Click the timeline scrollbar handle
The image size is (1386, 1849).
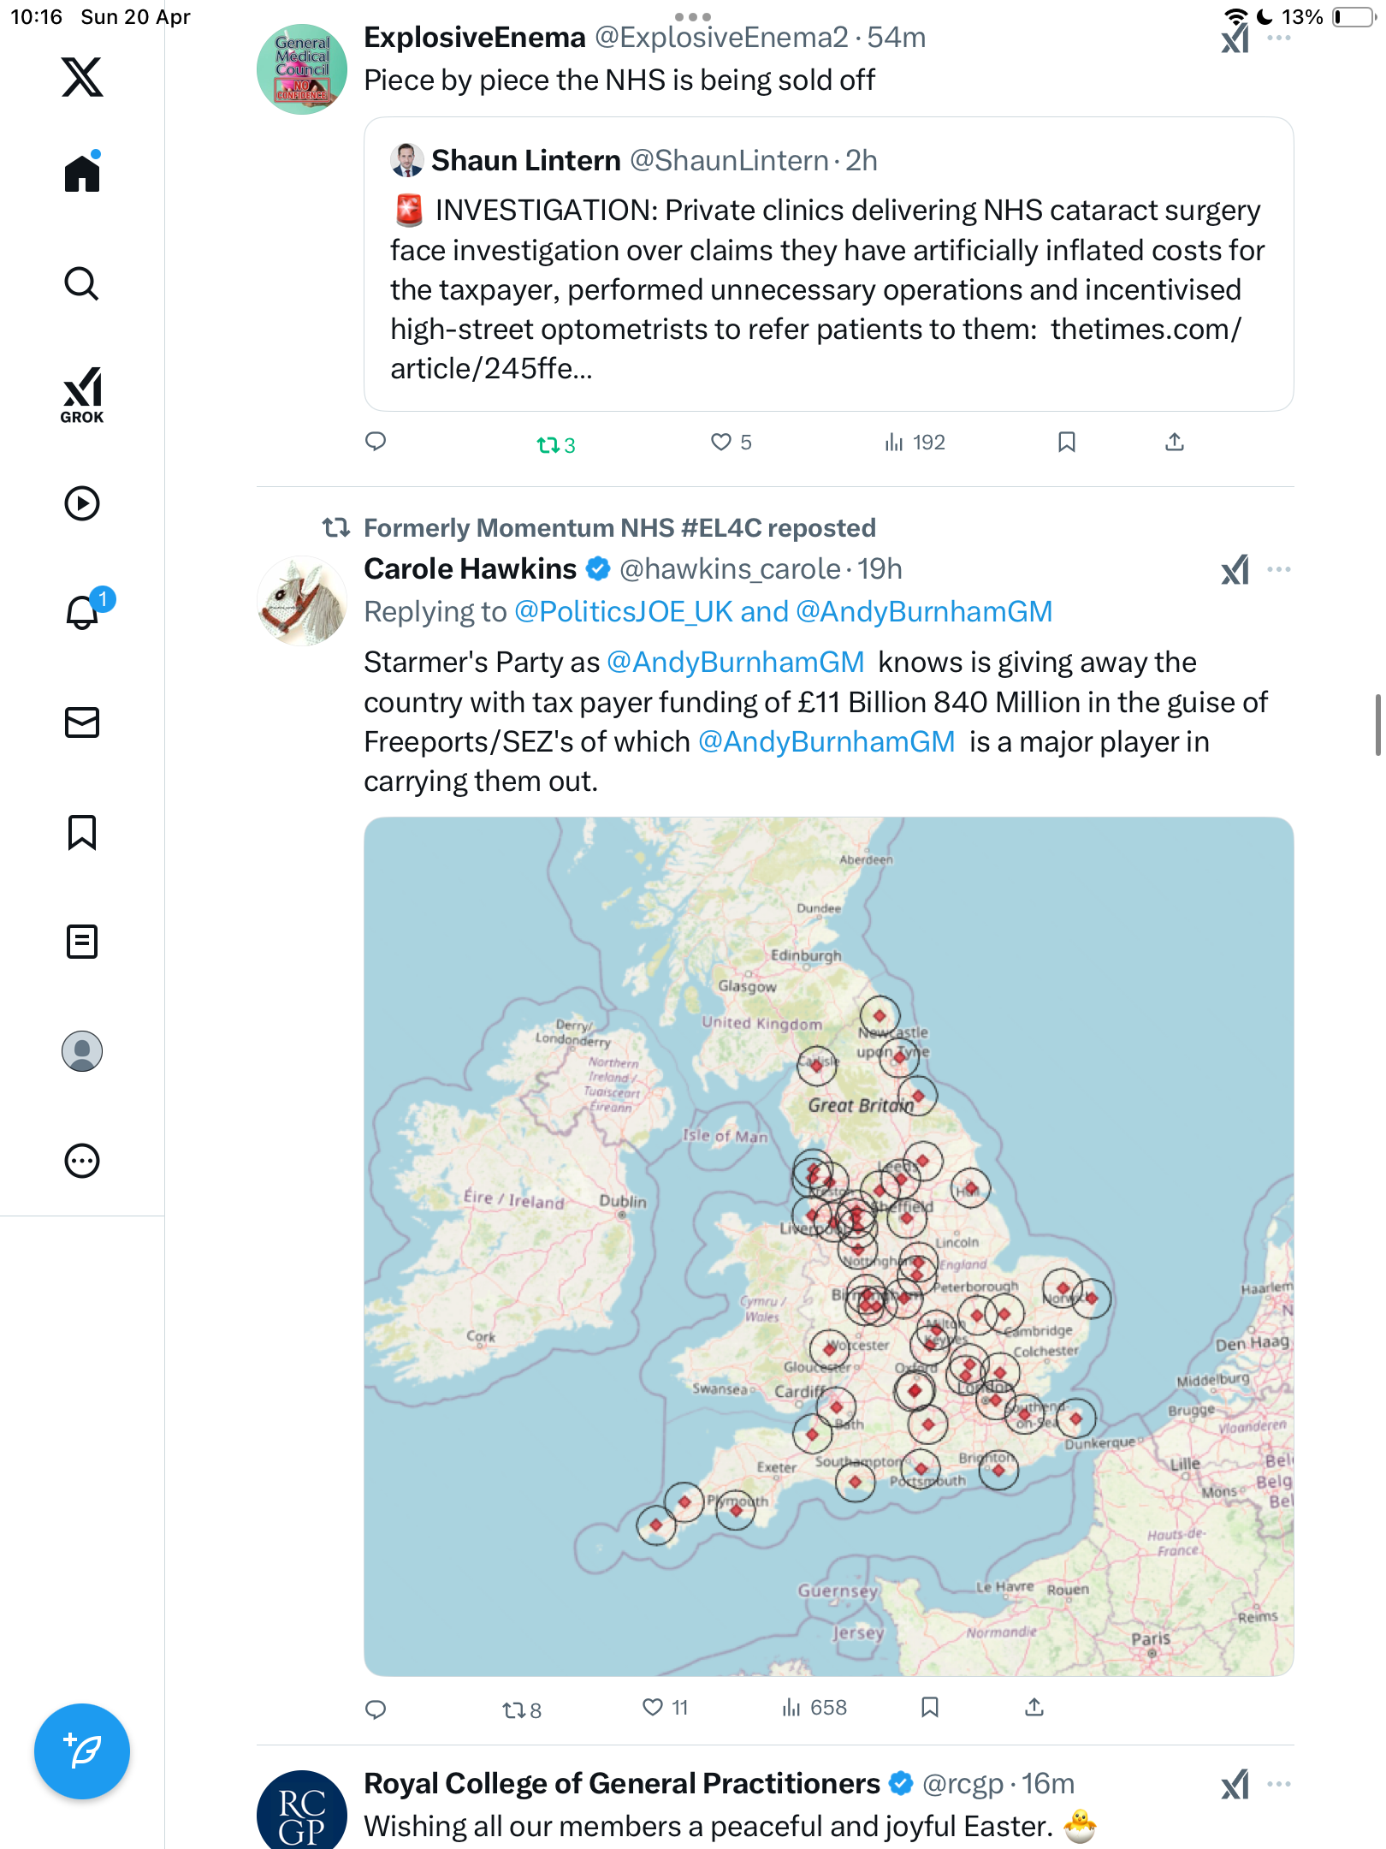click(x=1377, y=725)
